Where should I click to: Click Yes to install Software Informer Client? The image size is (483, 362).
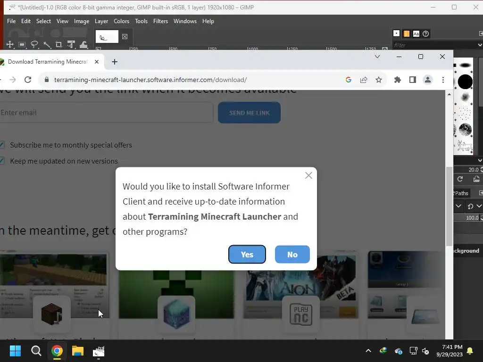(x=247, y=254)
